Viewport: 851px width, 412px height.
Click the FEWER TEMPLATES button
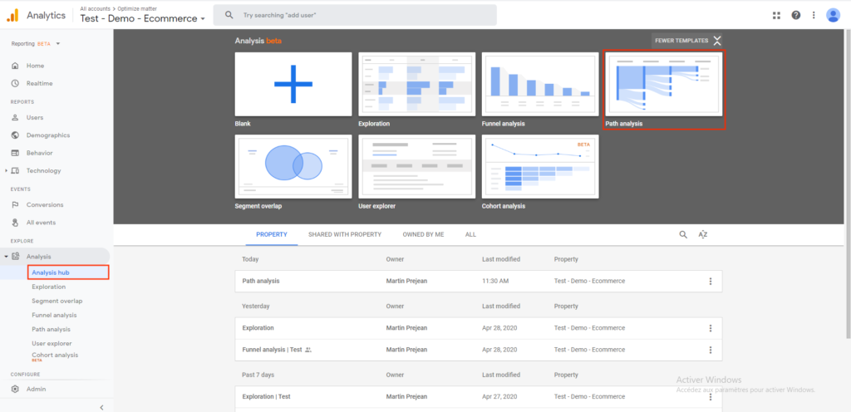coord(687,41)
